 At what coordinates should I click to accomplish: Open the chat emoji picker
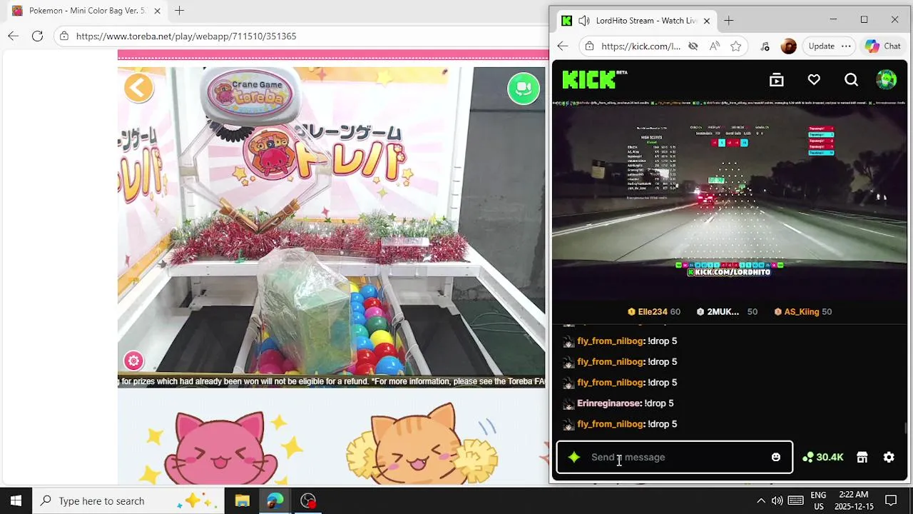(776, 458)
